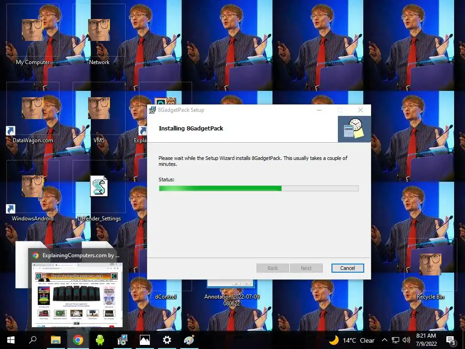Open the Windows Start menu
This screenshot has width=465, height=349.
coord(11,340)
